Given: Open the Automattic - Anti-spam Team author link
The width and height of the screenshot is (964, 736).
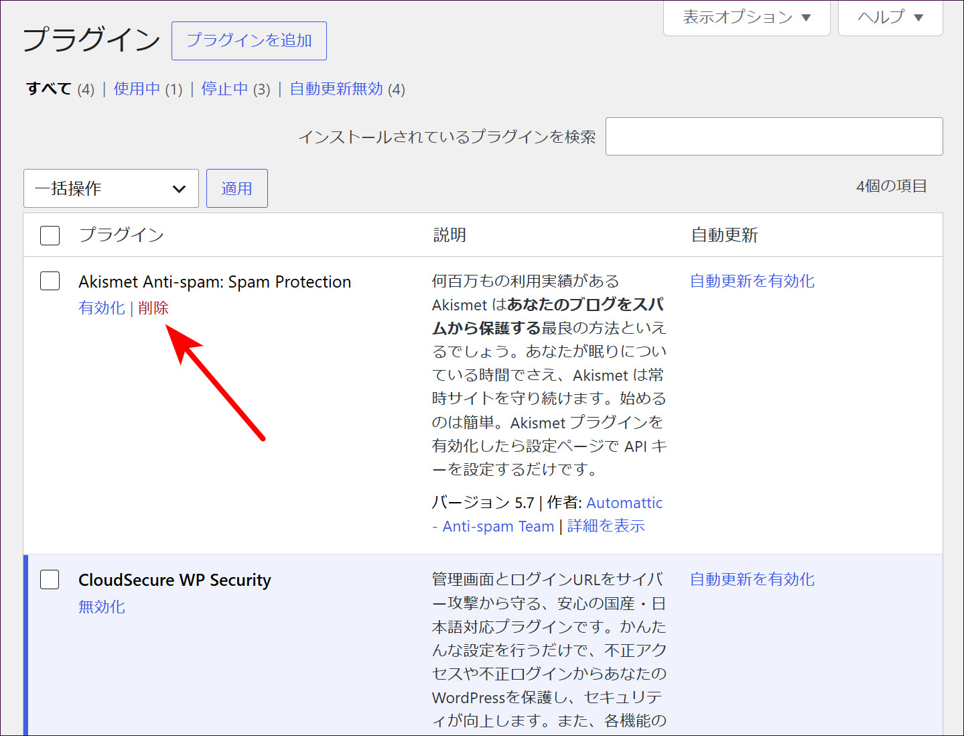Looking at the screenshot, I should [x=547, y=515].
